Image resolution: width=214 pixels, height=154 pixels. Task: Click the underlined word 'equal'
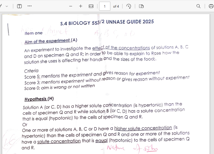(101, 140)
